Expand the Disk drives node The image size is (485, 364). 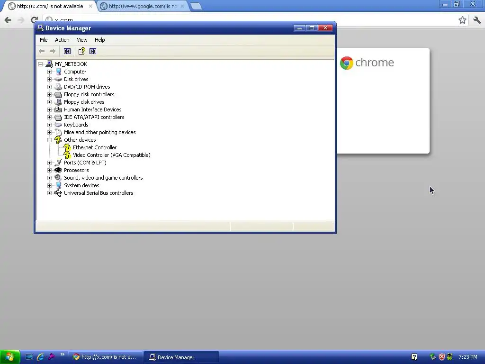click(x=49, y=79)
